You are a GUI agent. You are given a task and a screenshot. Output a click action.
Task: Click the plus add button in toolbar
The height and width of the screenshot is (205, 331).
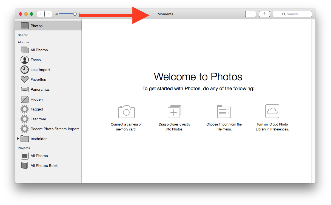pos(251,14)
